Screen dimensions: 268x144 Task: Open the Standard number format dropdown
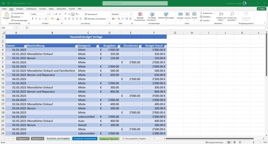(x=131, y=14)
